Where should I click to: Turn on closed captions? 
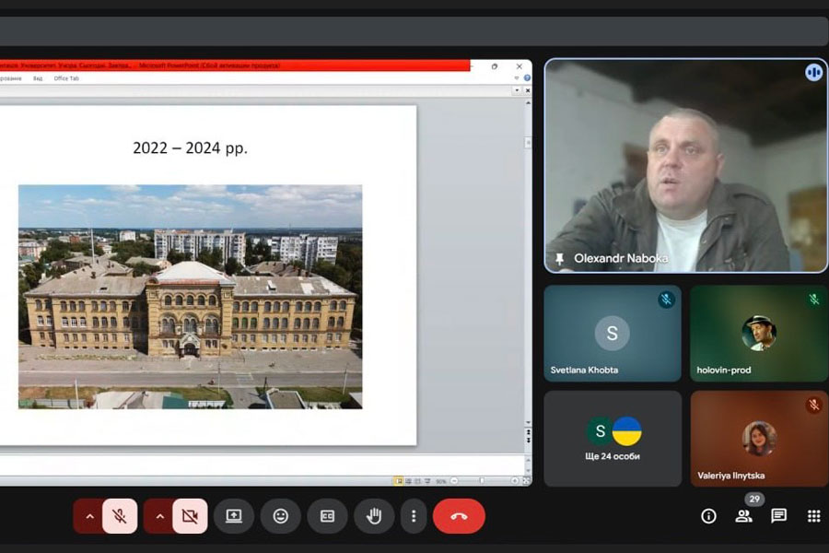(x=327, y=516)
